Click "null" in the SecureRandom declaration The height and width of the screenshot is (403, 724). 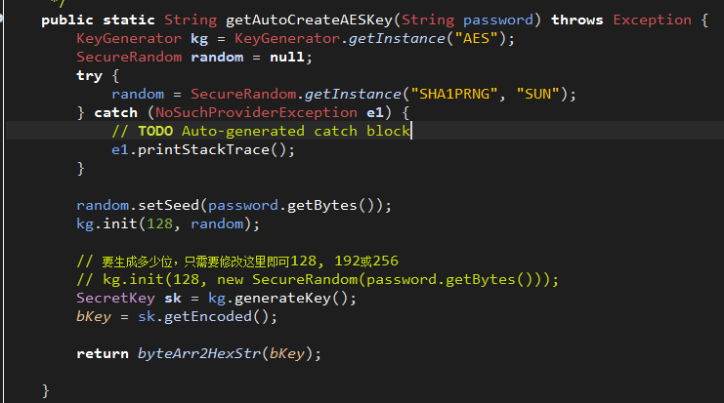pyautogui.click(x=287, y=58)
